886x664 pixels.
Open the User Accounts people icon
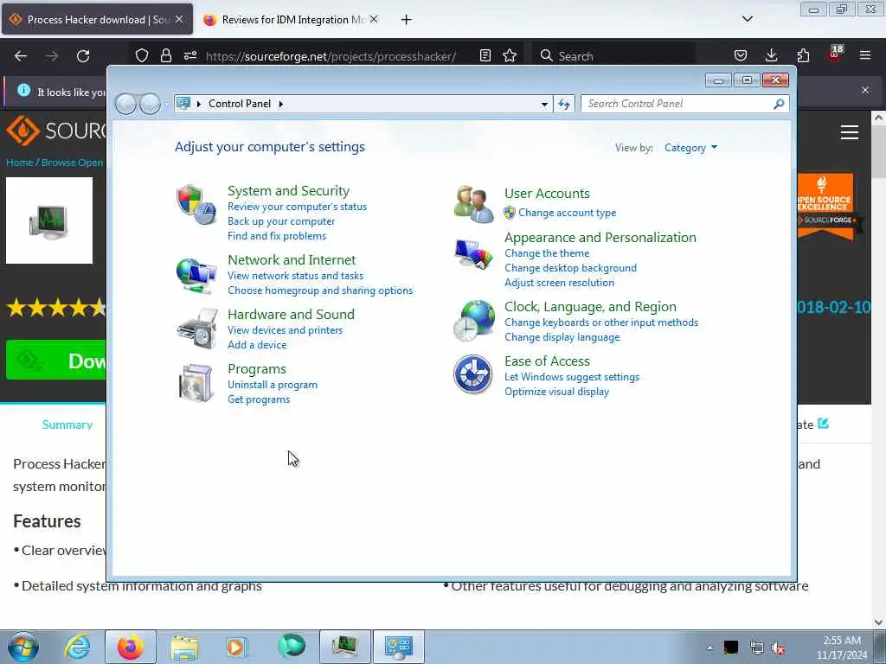point(473,204)
